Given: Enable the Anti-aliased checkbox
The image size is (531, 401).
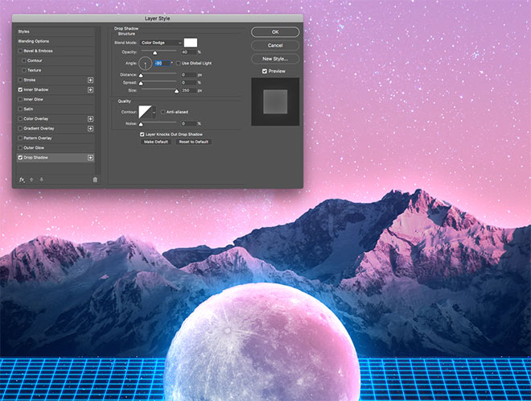Looking at the screenshot, I should (x=163, y=112).
